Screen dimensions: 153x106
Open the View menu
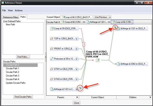10,10
